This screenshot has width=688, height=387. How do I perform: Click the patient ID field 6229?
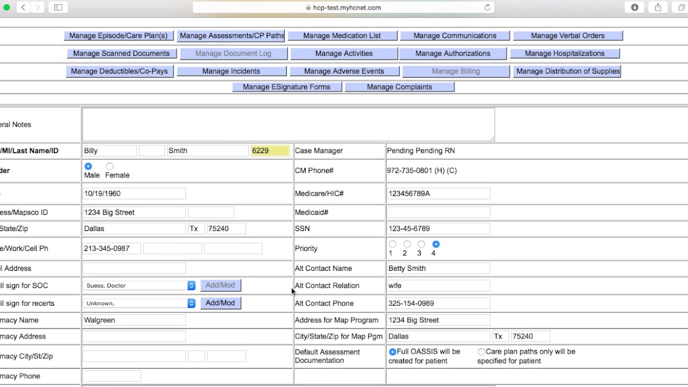click(x=270, y=151)
